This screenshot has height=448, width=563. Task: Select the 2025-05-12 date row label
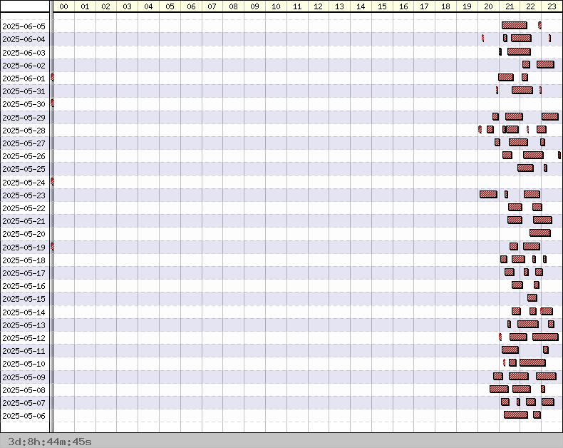click(x=24, y=338)
